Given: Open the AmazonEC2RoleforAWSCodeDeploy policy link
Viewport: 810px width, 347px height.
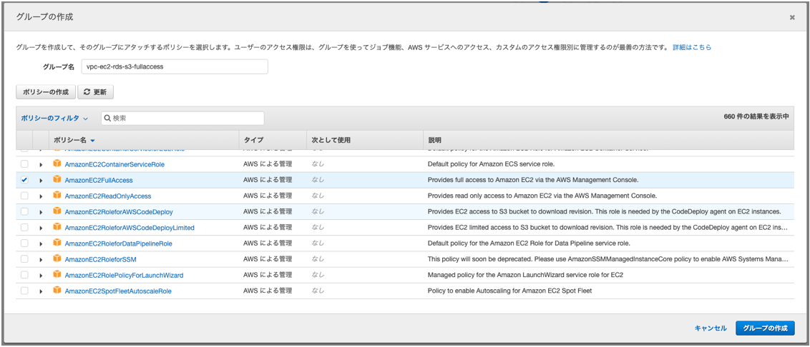Looking at the screenshot, I should click(119, 213).
